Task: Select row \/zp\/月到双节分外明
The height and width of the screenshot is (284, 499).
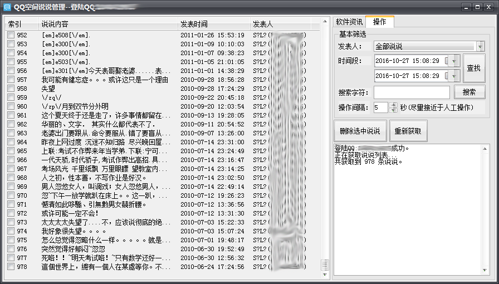Action: (163, 106)
